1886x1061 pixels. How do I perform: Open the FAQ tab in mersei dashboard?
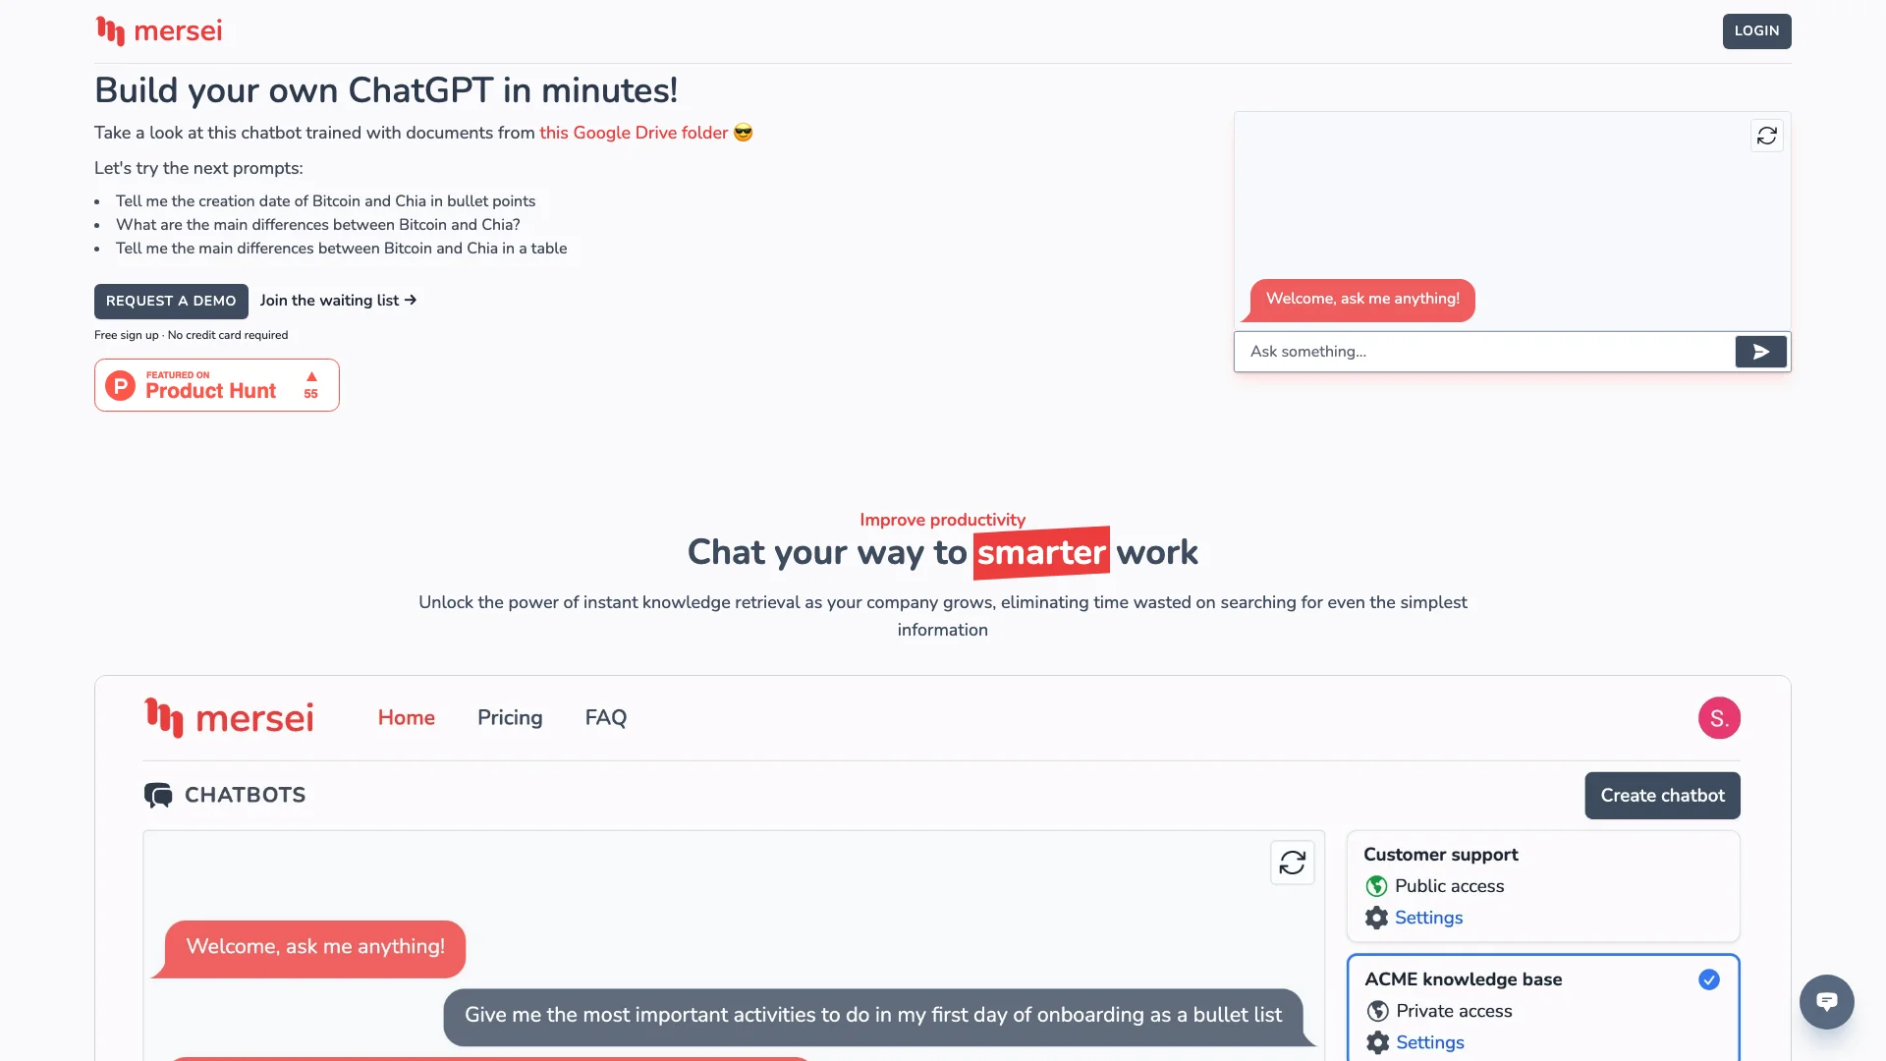tap(605, 718)
